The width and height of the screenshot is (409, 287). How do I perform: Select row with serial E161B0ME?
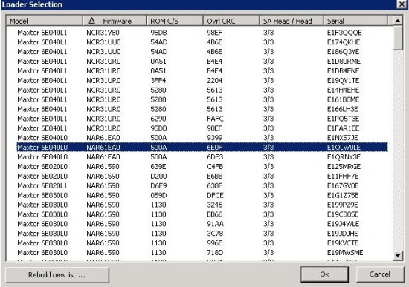pos(202,99)
